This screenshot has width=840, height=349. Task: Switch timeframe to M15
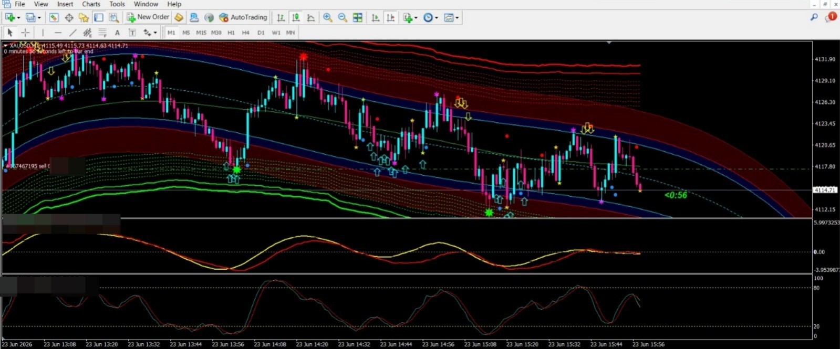coord(201,33)
